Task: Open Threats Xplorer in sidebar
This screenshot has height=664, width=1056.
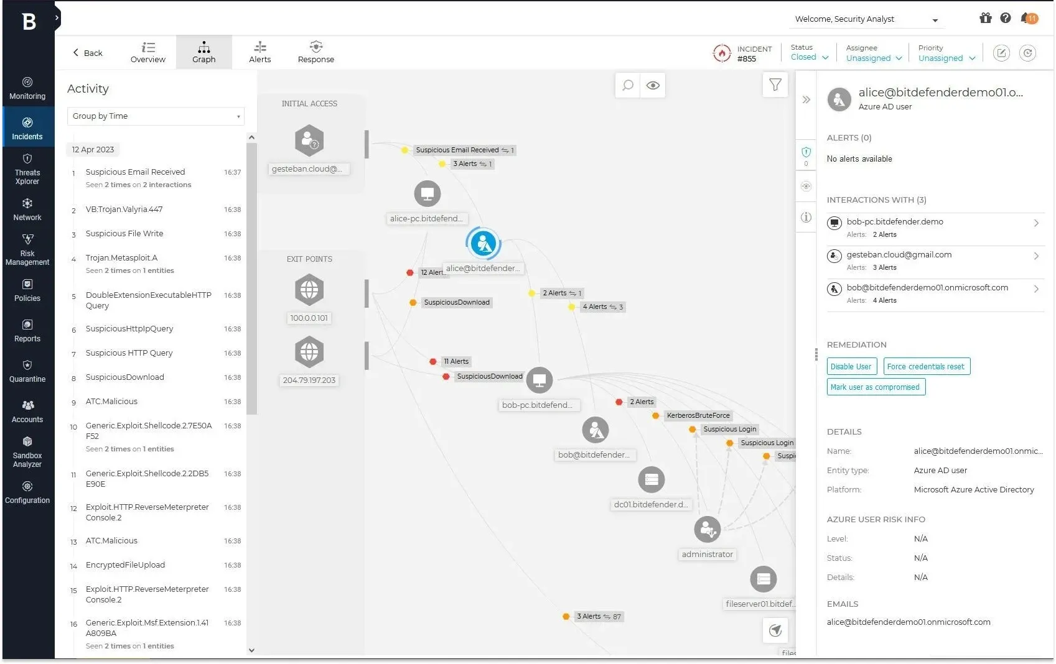Action: coord(27,169)
